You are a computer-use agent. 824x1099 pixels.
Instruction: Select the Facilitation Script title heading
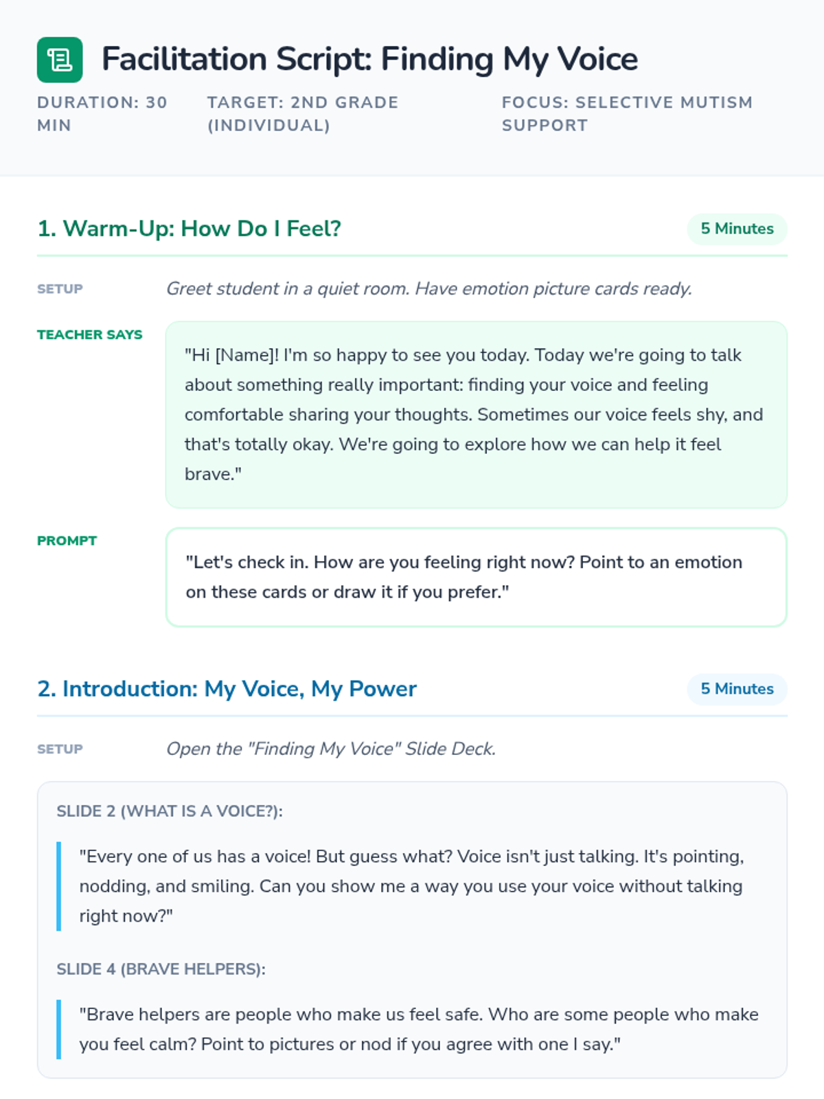[x=369, y=60]
